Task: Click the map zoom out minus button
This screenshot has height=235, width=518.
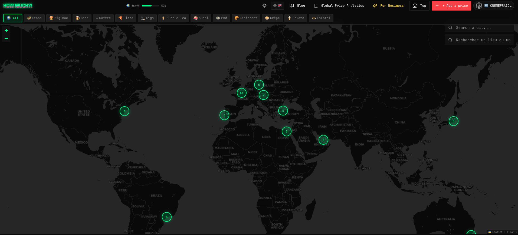Action: [6, 39]
